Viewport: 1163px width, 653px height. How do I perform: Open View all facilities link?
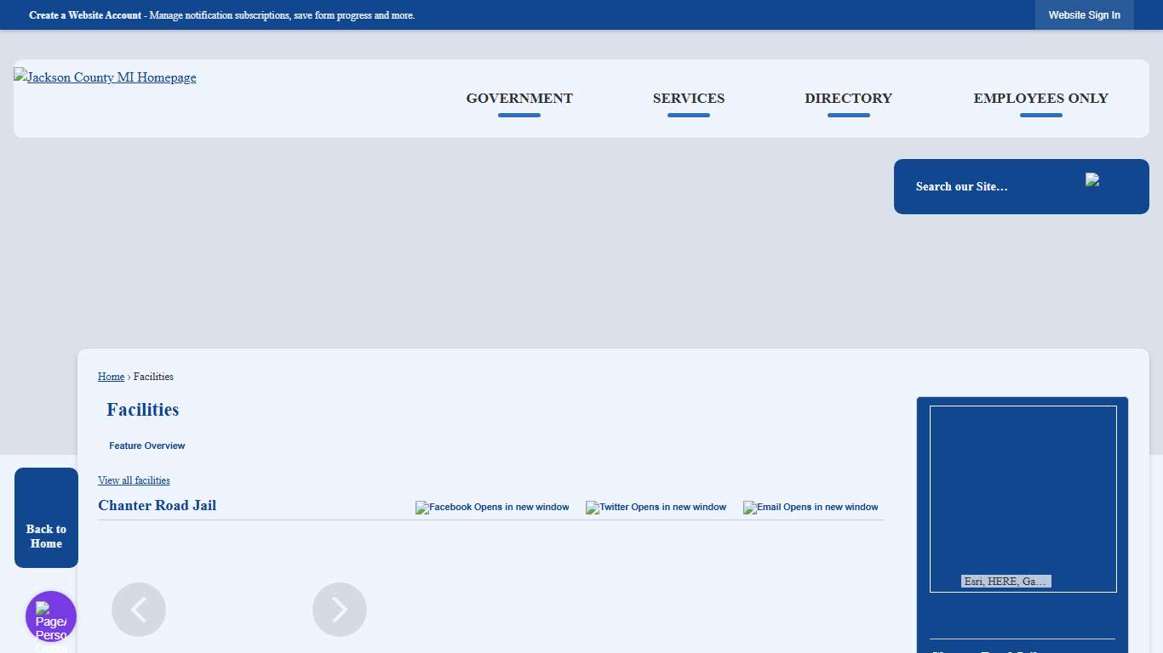coord(134,480)
